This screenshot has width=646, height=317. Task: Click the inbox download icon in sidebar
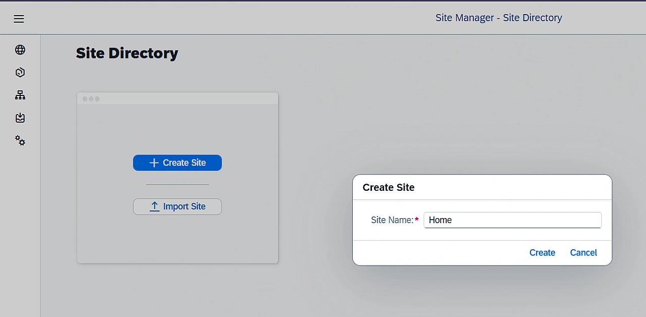click(x=20, y=118)
